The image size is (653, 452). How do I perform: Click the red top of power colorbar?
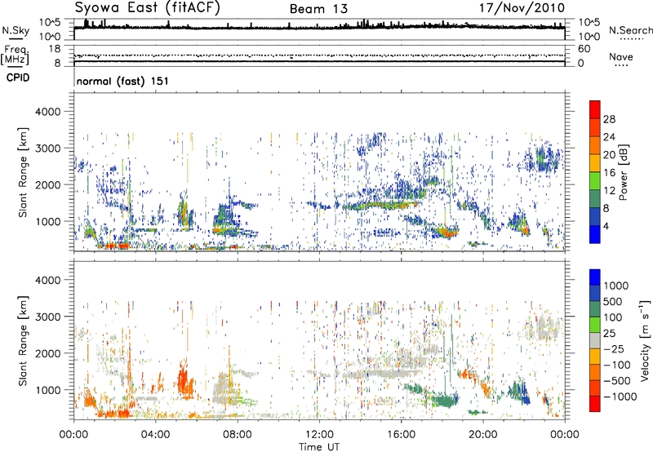click(595, 109)
